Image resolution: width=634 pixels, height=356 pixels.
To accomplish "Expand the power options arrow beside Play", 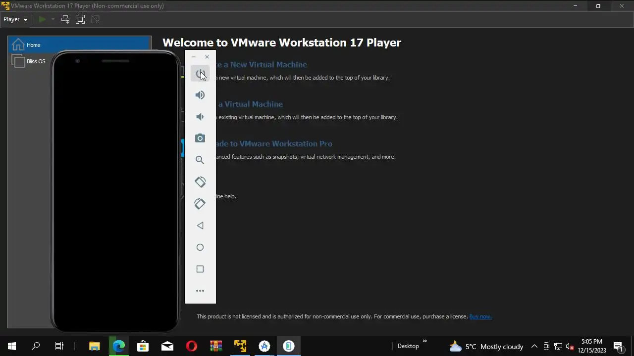I will click(53, 19).
